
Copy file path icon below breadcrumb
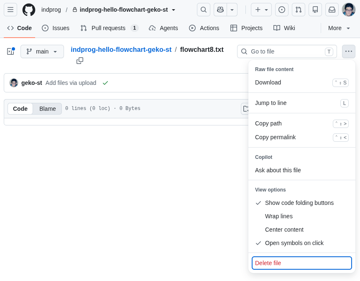point(80,61)
